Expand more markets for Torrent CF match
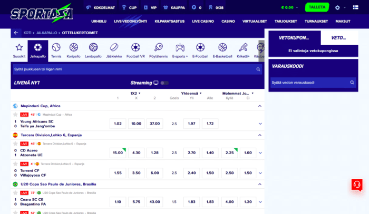 coord(260,173)
